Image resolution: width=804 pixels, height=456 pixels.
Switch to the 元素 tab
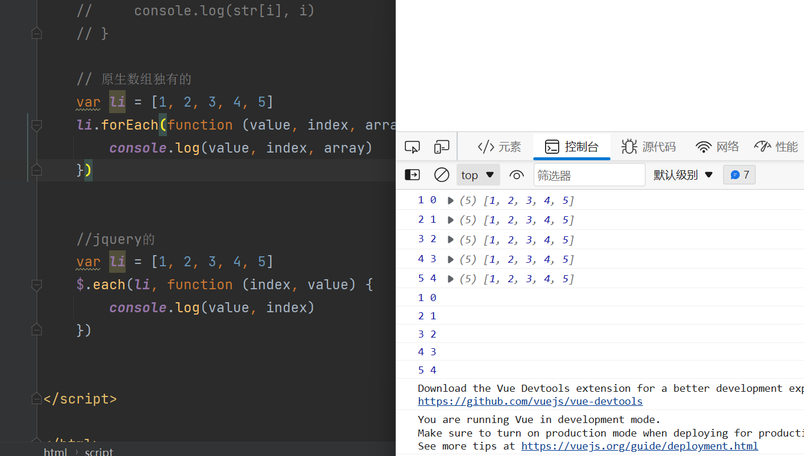pyautogui.click(x=499, y=147)
